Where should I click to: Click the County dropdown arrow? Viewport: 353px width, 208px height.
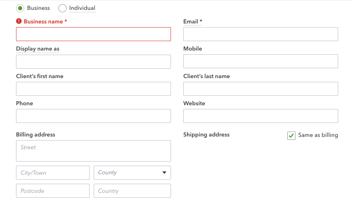pos(164,173)
